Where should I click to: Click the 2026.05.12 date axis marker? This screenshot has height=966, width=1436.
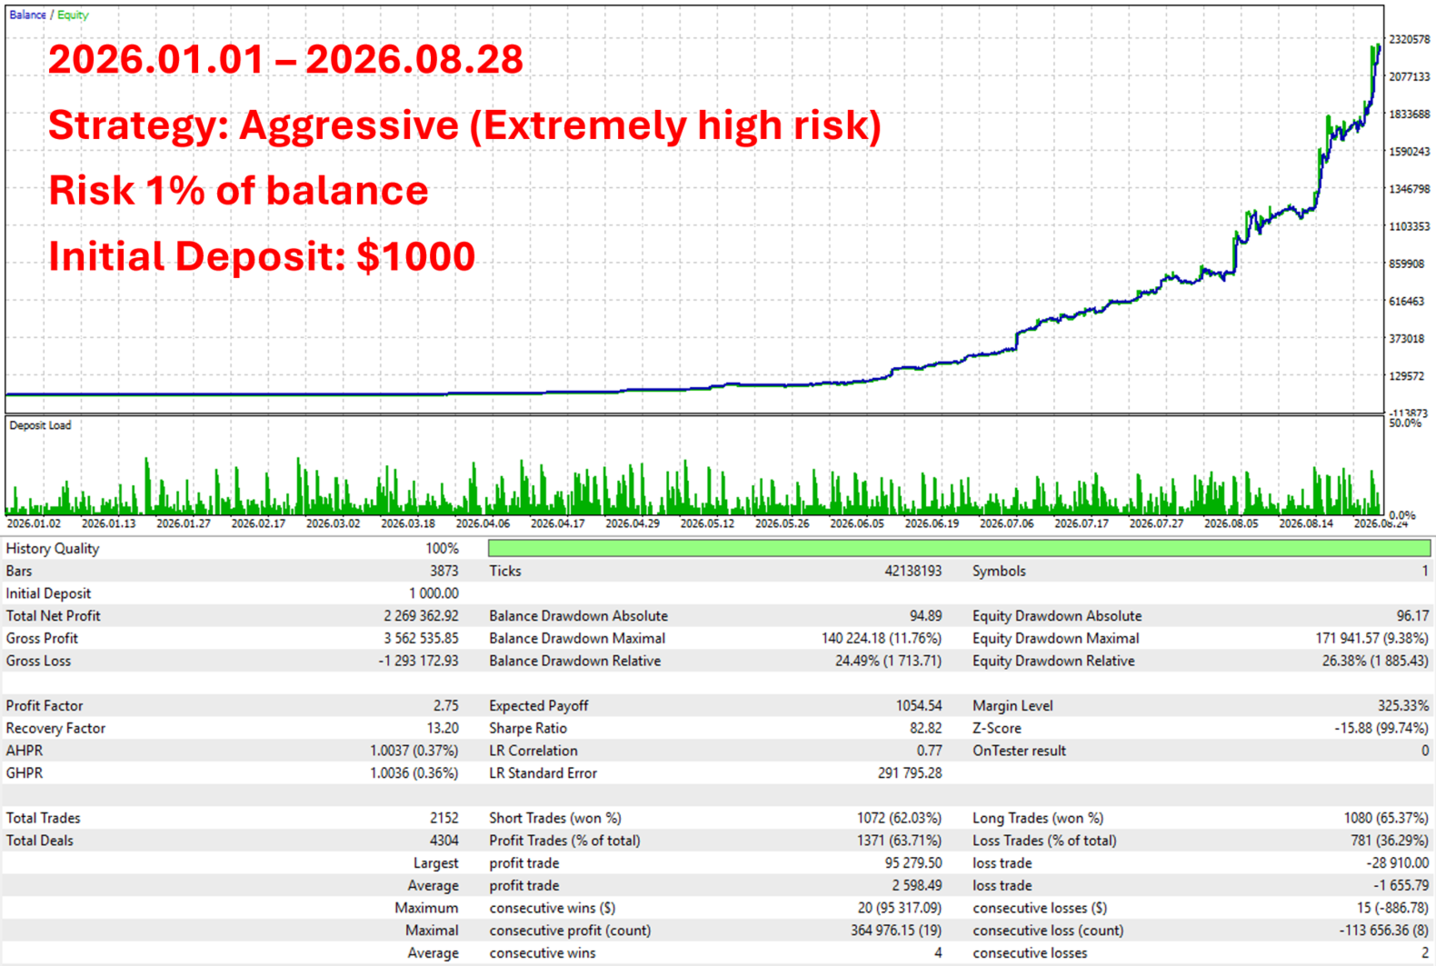point(707,523)
